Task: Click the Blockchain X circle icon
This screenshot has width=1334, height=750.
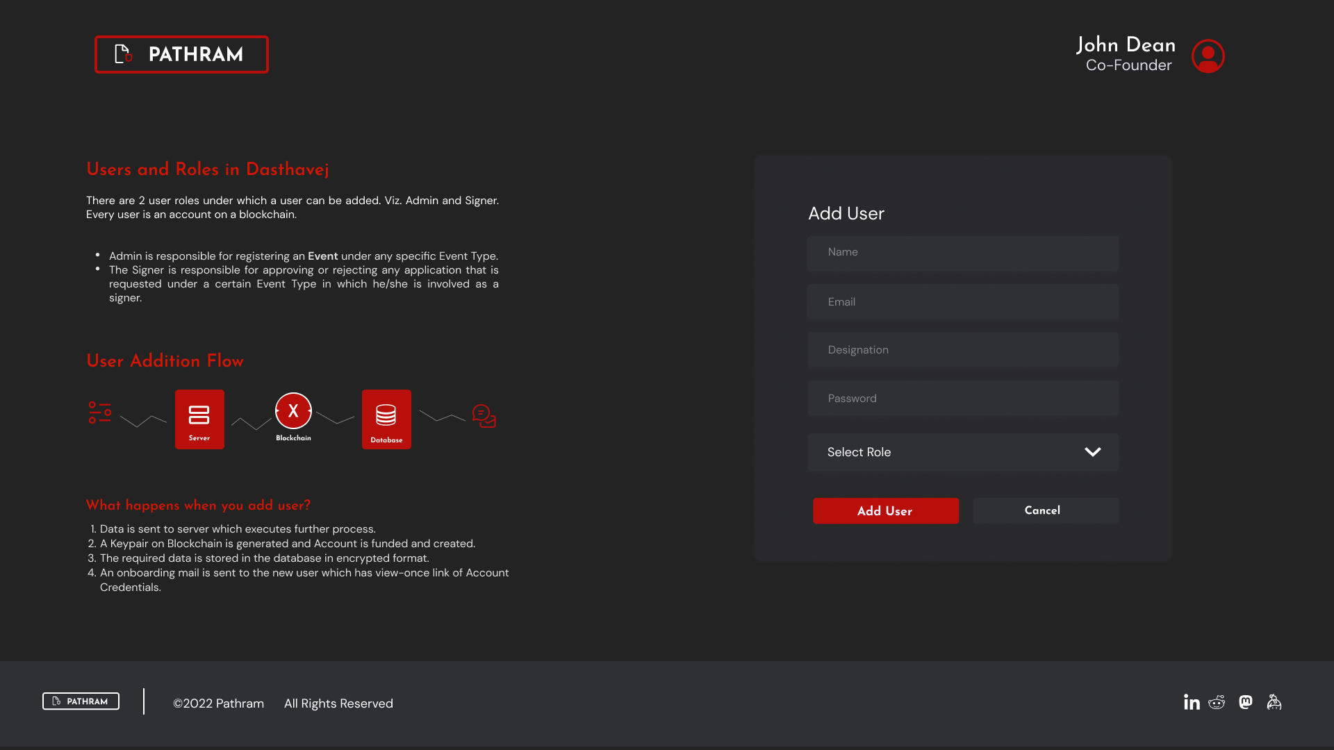Action: tap(293, 411)
